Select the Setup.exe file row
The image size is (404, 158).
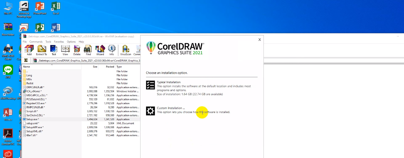pyautogui.click(x=81, y=119)
